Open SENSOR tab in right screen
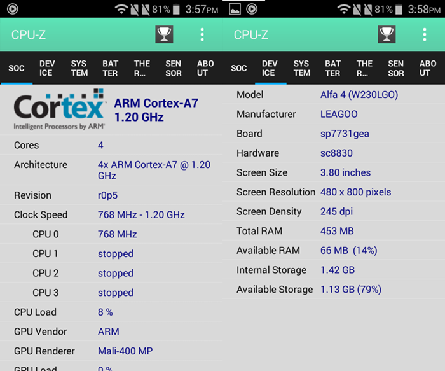The width and height of the screenshot is (445, 371). point(396,68)
